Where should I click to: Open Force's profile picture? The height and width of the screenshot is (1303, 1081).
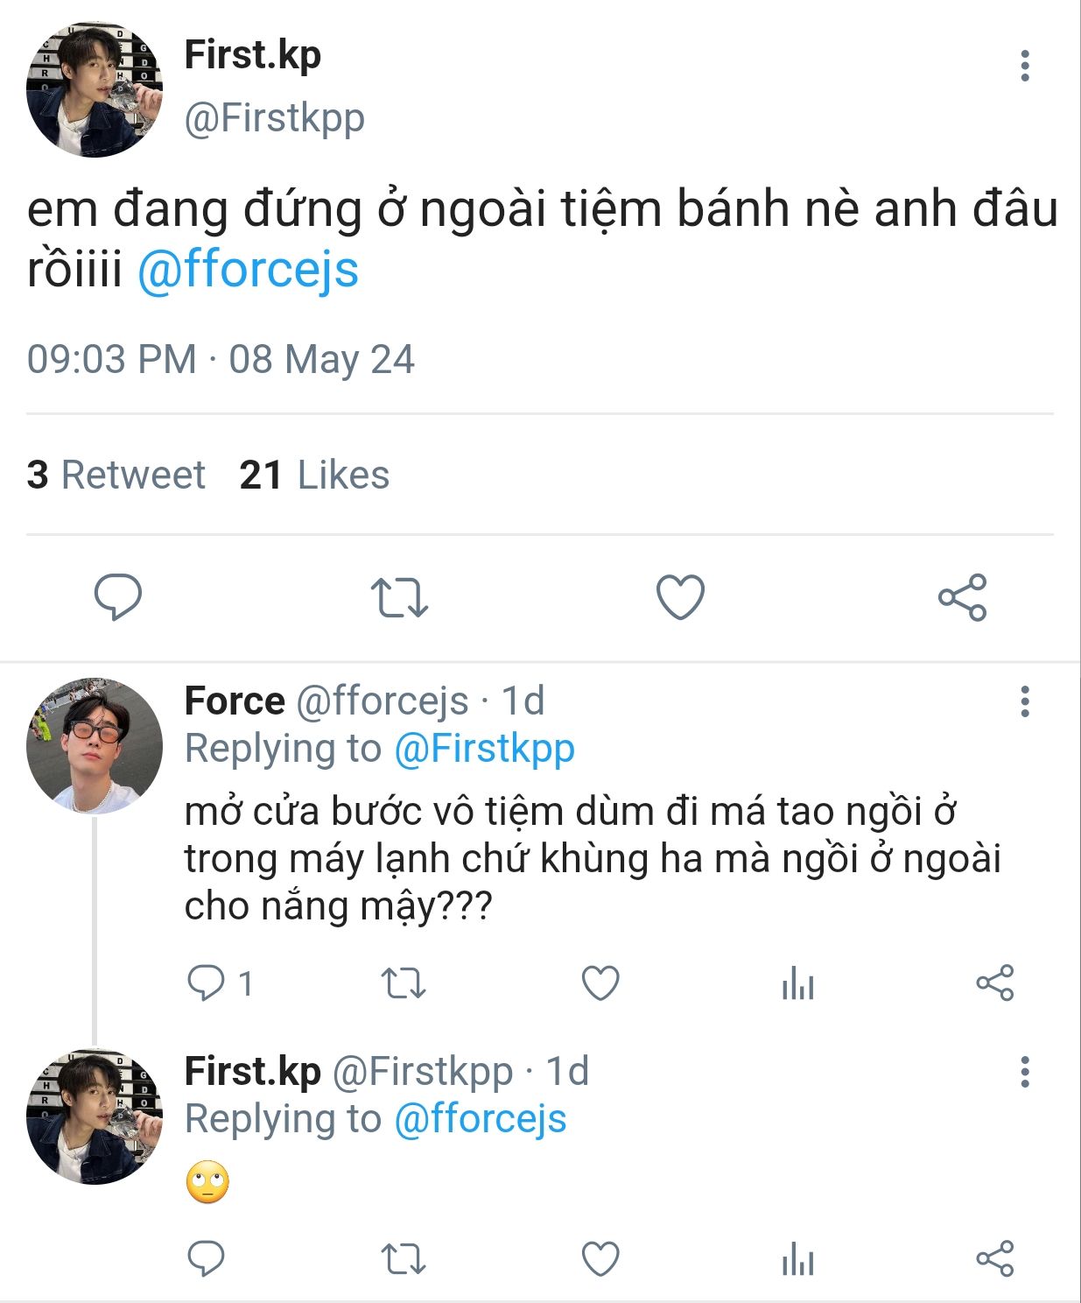tap(95, 746)
